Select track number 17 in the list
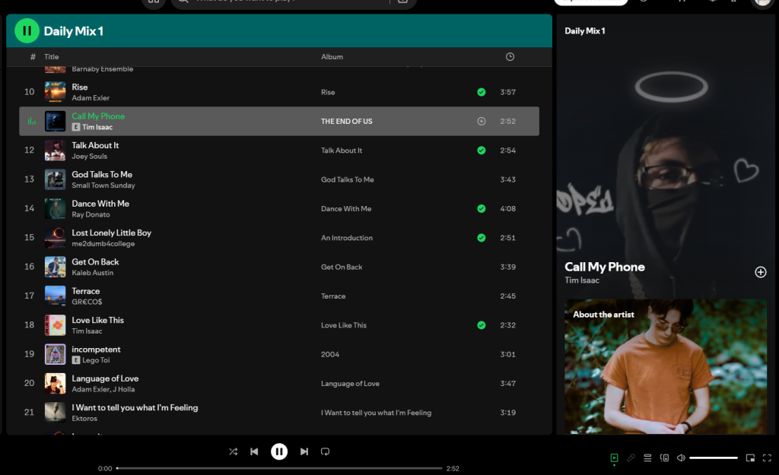 pyautogui.click(x=30, y=296)
